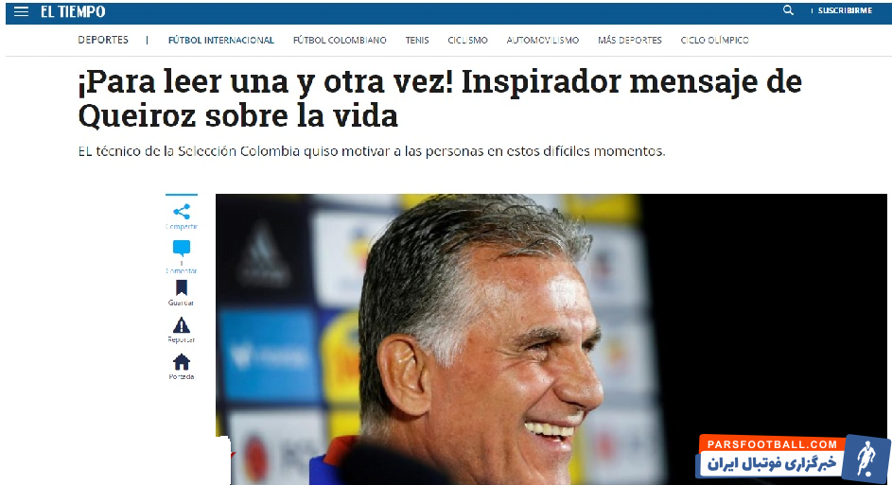
Task: Click the Queiroz article headline
Action: pyautogui.click(x=440, y=98)
